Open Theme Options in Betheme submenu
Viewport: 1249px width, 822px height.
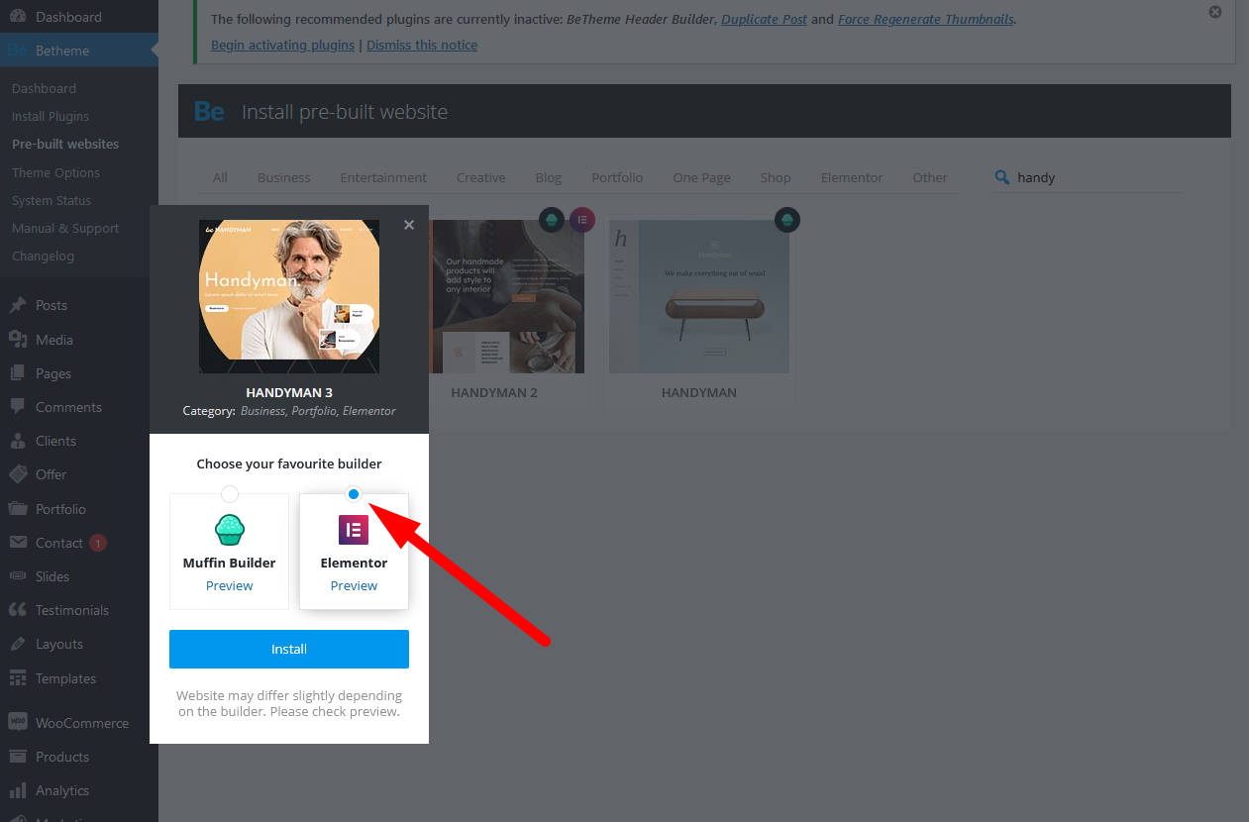(x=55, y=172)
